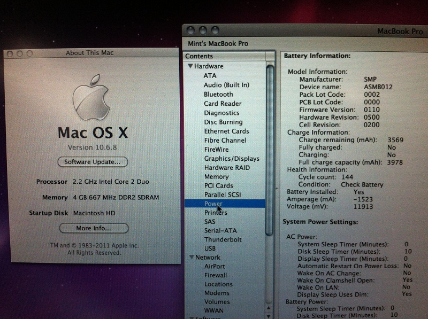Select SAS in the Hardware list
The height and width of the screenshot is (319, 428).
[x=210, y=222]
